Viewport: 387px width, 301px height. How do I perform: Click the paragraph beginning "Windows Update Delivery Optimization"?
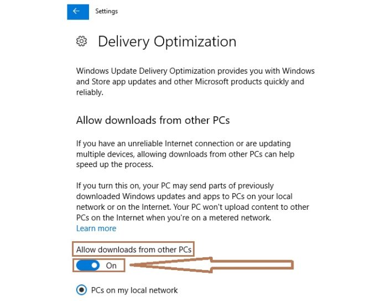coord(195,81)
